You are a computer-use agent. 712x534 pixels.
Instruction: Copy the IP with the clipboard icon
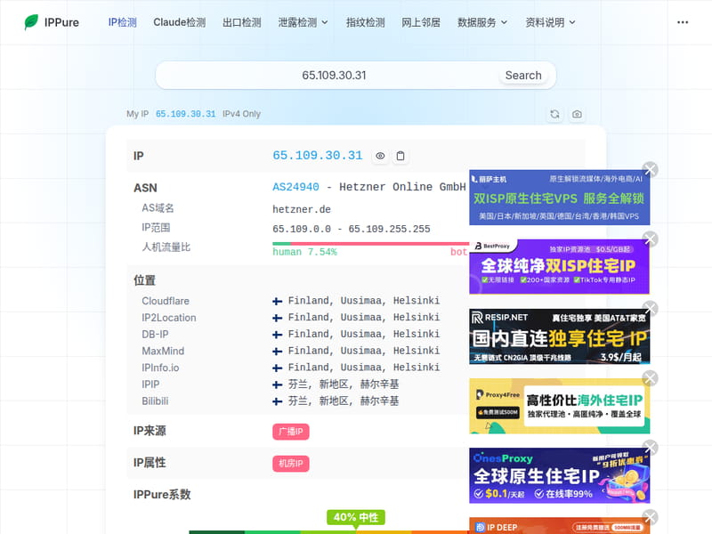coord(400,156)
